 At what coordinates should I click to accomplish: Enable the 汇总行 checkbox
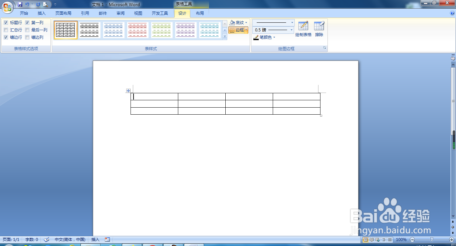point(6,30)
